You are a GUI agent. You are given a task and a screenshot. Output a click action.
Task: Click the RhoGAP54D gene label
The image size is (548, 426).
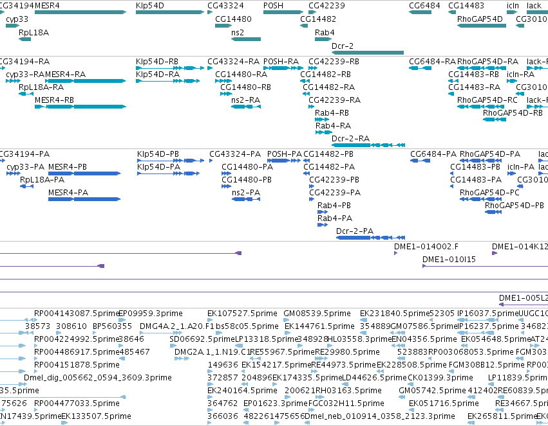(x=480, y=19)
